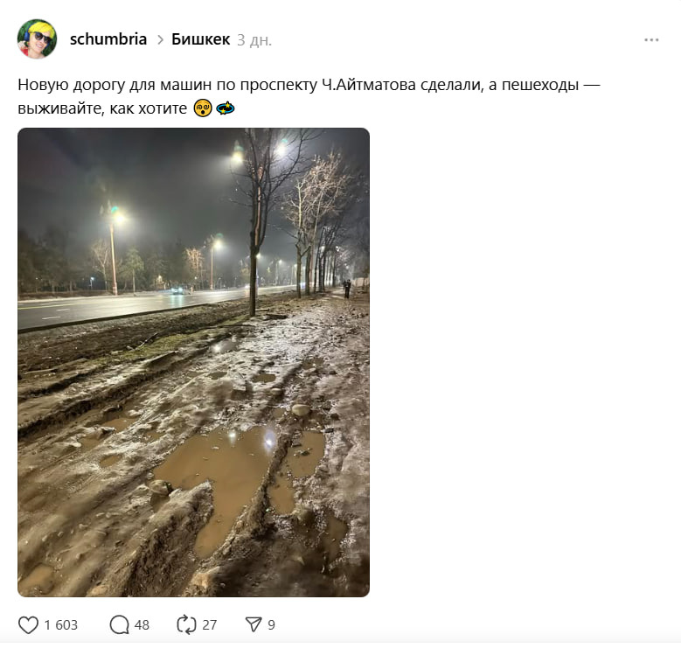This screenshot has width=681, height=648.
Task: Open schumbria's profile picture avatar
Action: [x=37, y=39]
